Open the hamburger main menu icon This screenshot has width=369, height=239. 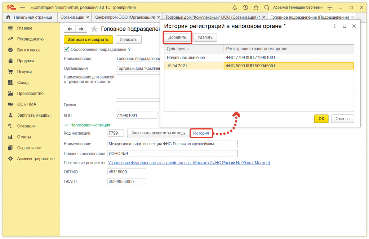(22, 7)
